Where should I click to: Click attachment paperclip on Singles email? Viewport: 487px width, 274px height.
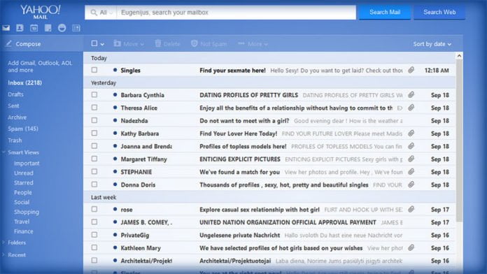point(411,70)
